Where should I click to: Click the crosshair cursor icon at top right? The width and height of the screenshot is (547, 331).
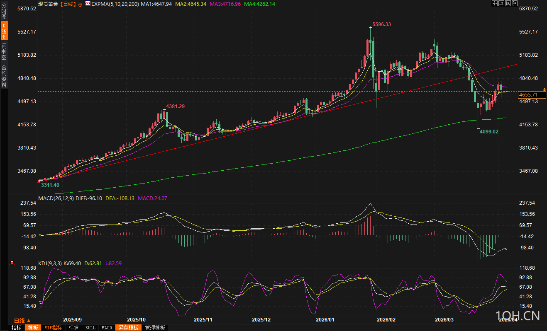(495, 3)
